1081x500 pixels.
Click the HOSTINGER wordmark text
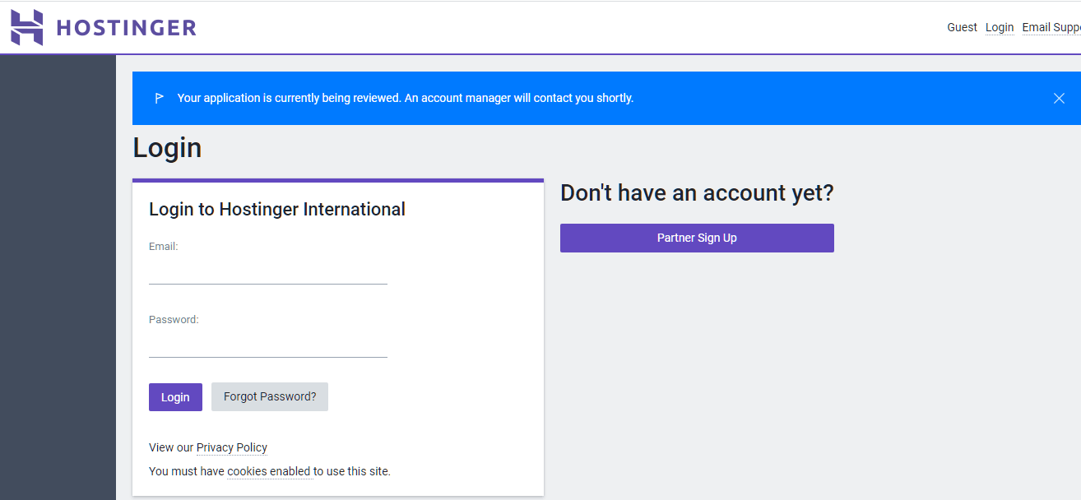tap(126, 28)
